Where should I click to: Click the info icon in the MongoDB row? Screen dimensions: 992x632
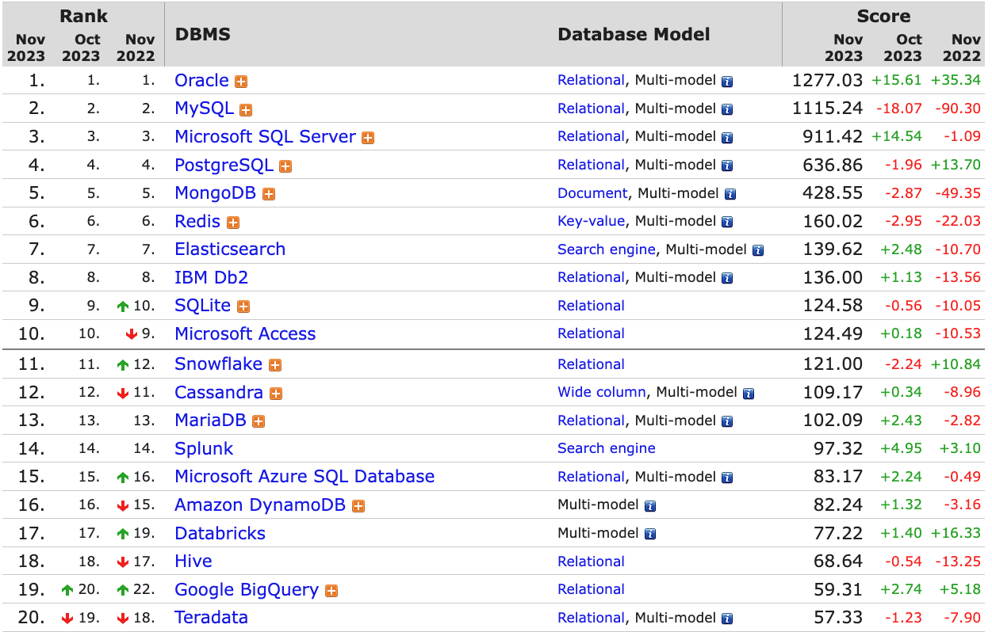(730, 194)
